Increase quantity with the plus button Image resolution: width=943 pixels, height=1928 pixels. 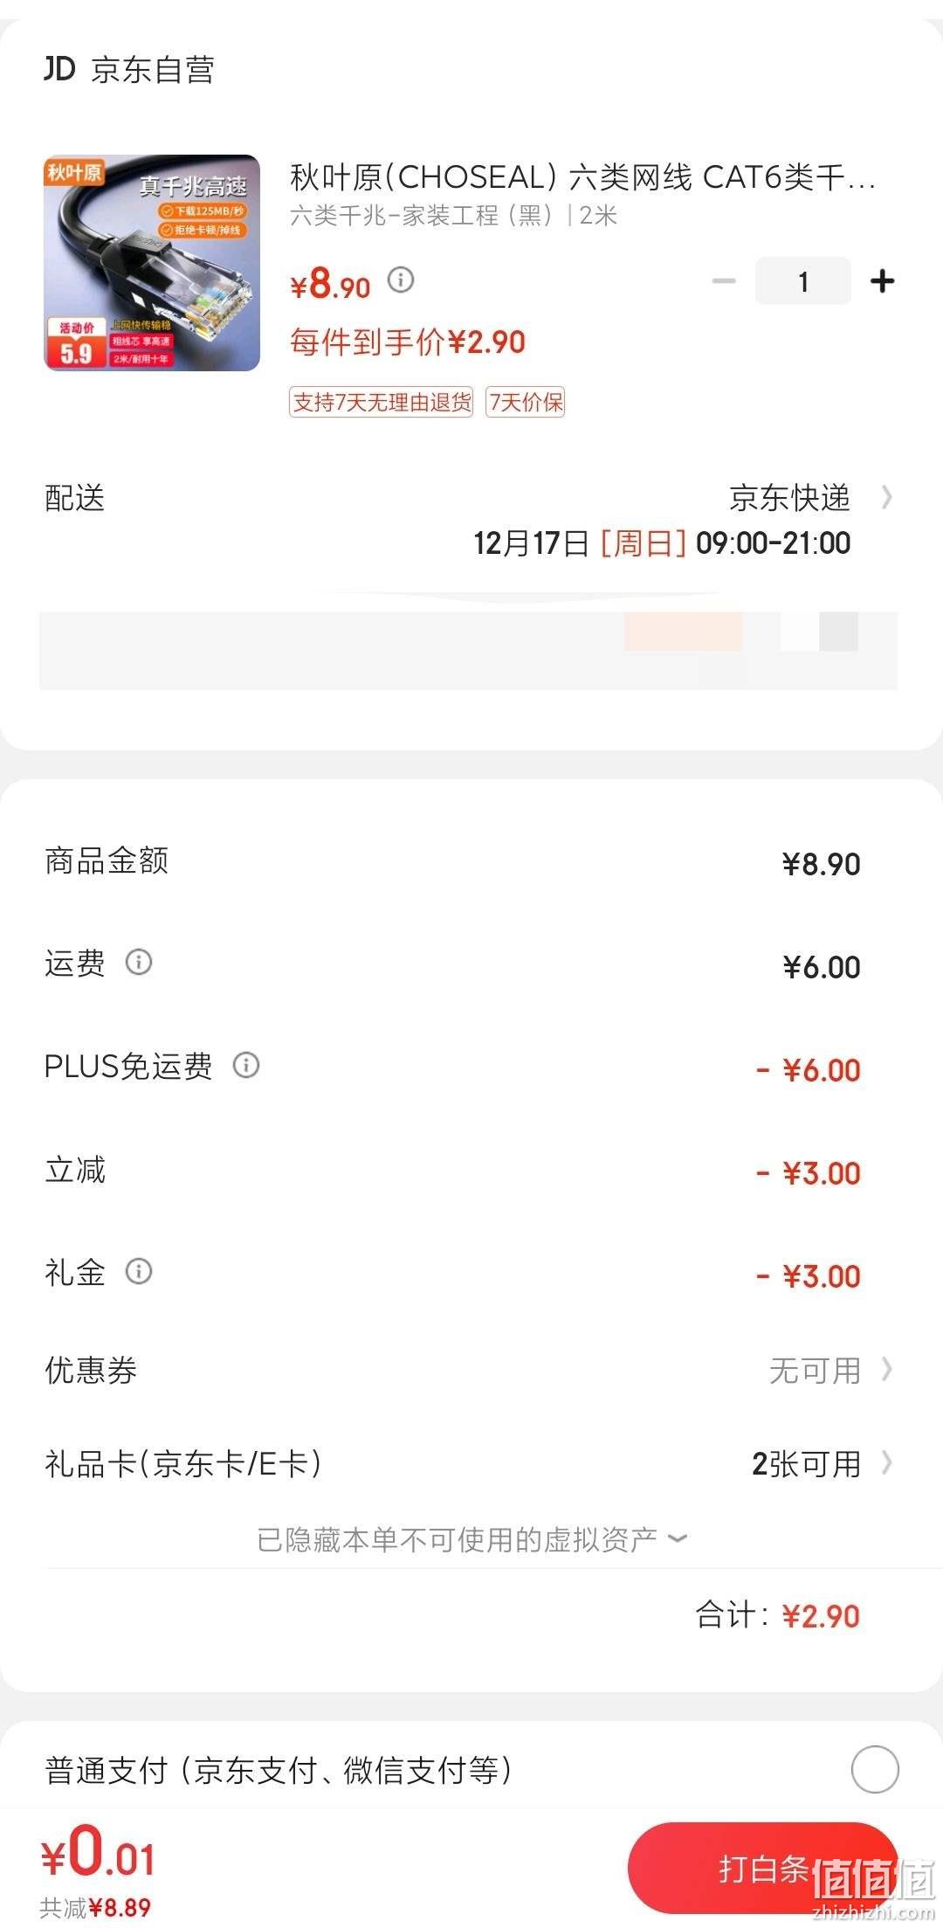click(883, 281)
